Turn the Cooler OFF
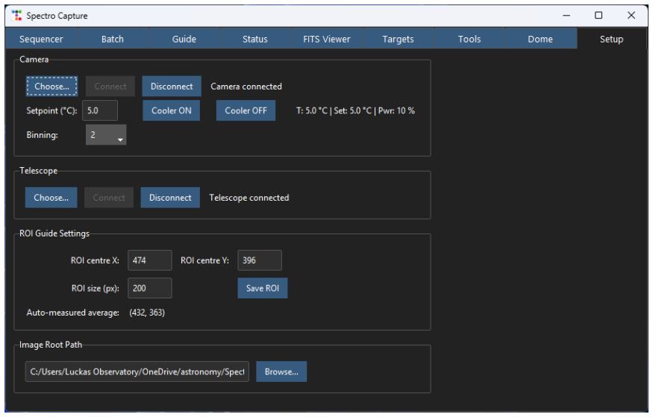Image resolution: width=653 pixels, height=417 pixels. (246, 110)
